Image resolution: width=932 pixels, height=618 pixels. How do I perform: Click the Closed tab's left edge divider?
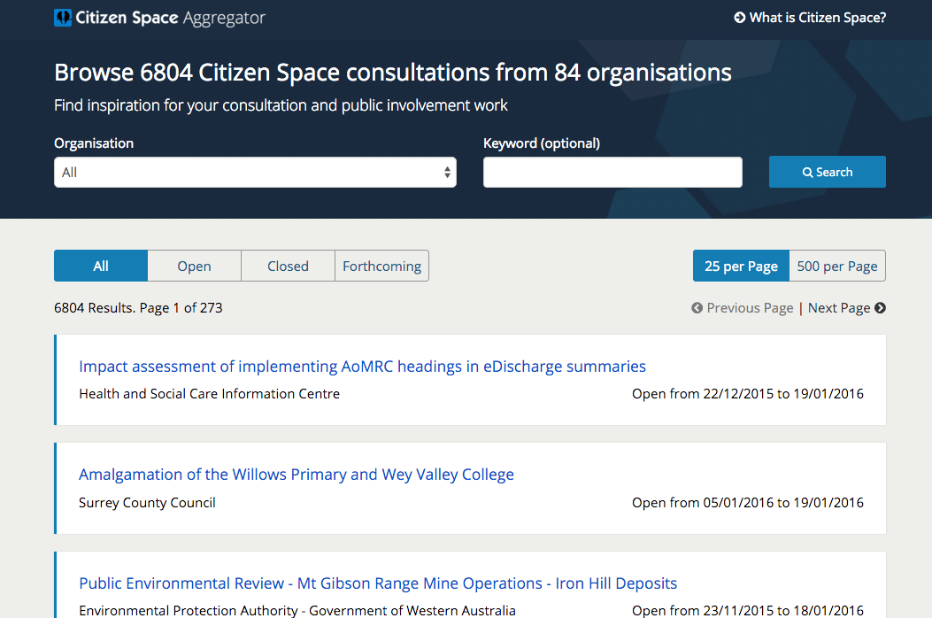241,266
